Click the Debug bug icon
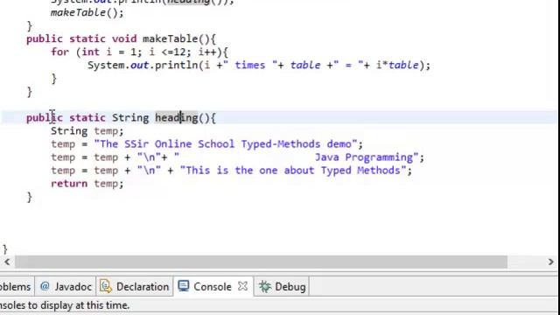This screenshot has width=560, height=315. (x=265, y=286)
